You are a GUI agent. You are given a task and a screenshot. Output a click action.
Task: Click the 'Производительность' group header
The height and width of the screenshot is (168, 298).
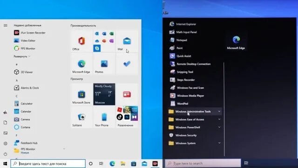coord(83,26)
